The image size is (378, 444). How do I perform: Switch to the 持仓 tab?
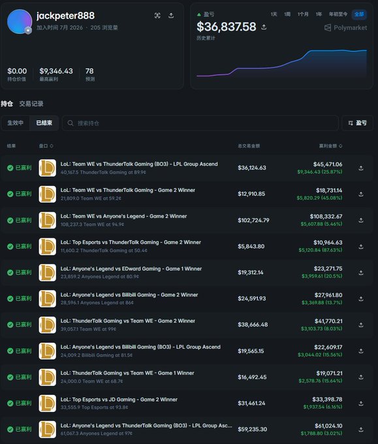tap(7, 104)
